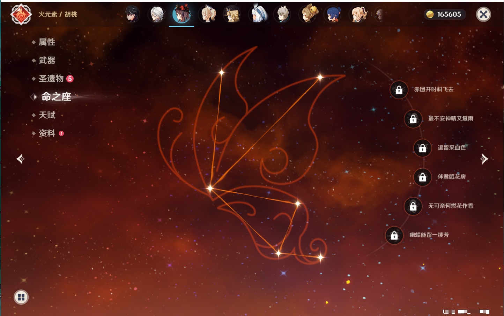Click the red exclamation badge beside 资料
Screen dimensions: 504x316
point(61,133)
